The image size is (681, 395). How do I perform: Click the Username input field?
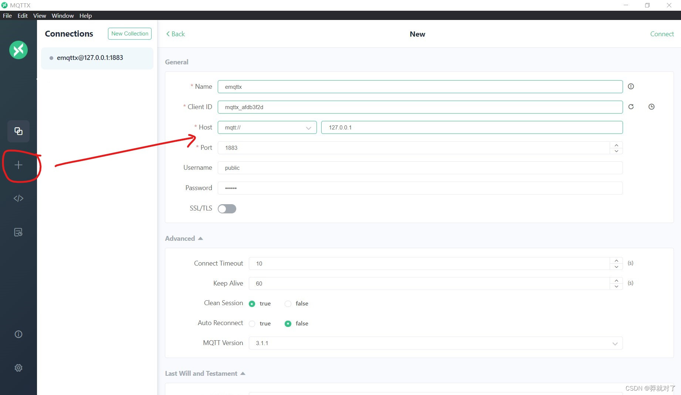[420, 168]
